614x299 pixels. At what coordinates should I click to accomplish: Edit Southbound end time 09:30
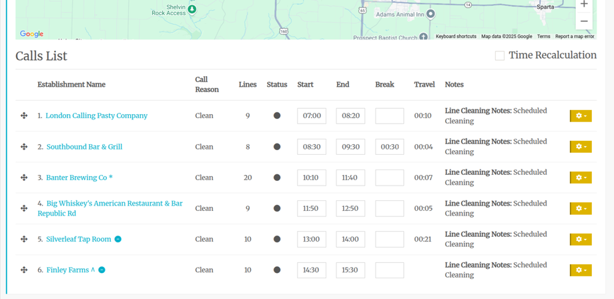(x=350, y=147)
